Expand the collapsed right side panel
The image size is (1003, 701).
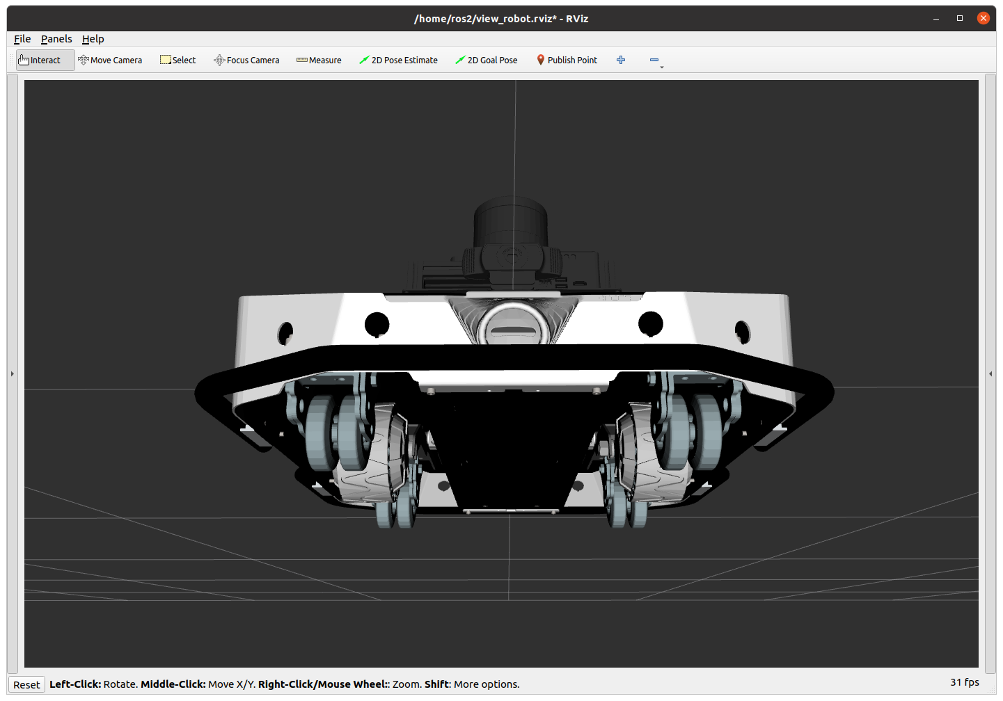coord(990,374)
